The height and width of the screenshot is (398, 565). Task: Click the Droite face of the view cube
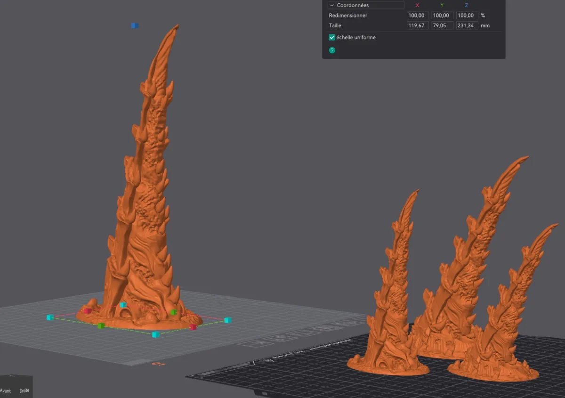(x=24, y=390)
